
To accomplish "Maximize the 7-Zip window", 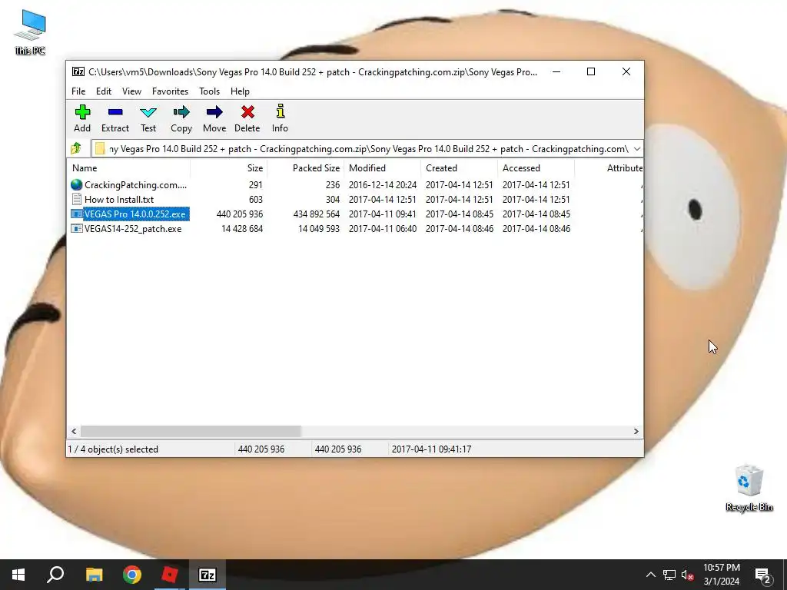I will 591,71.
